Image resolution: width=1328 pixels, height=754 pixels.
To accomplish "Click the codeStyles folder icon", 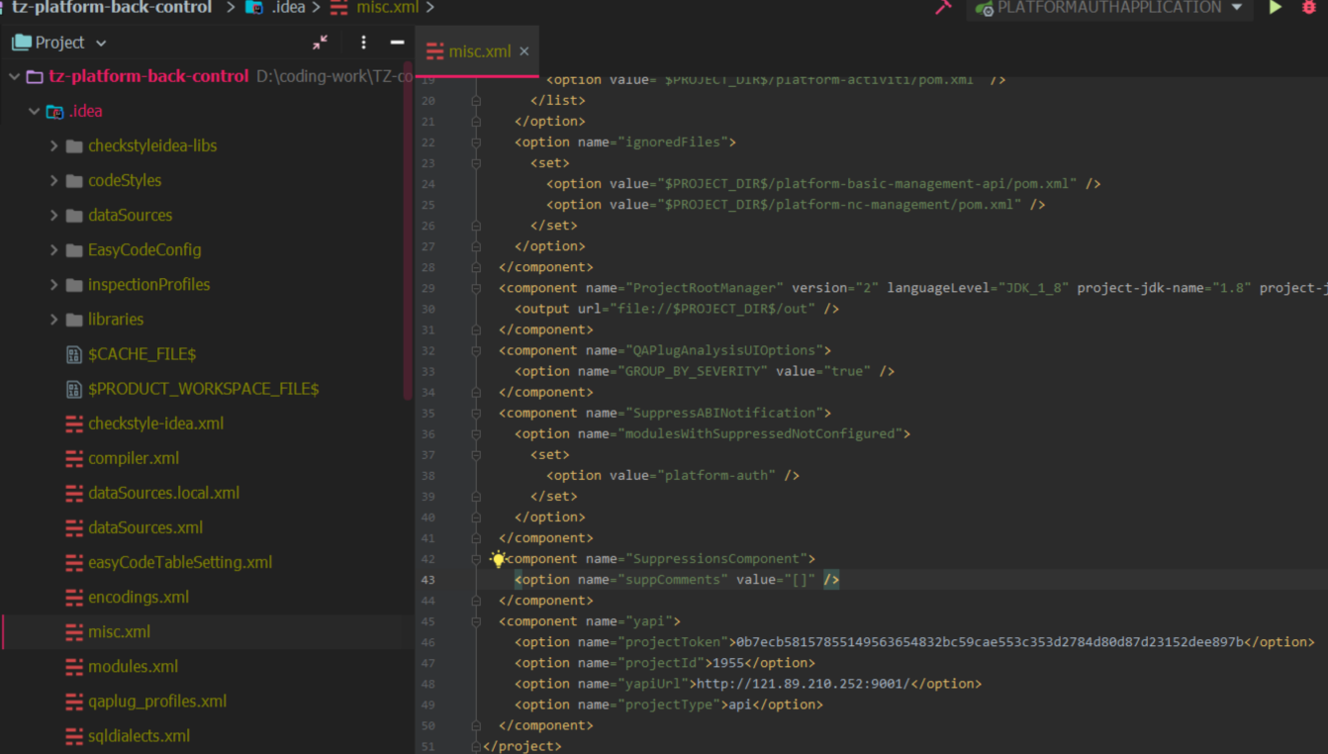I will pos(74,180).
